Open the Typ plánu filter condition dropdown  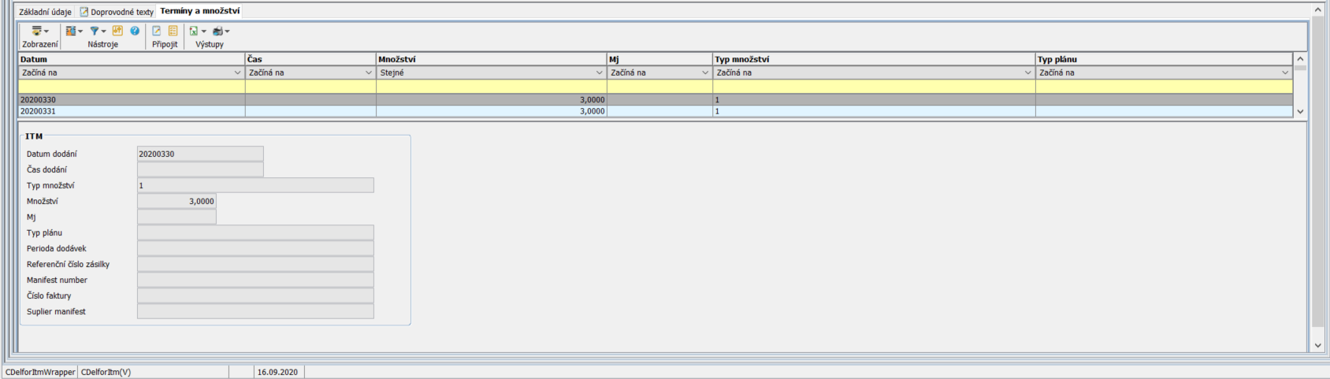pyautogui.click(x=1285, y=72)
